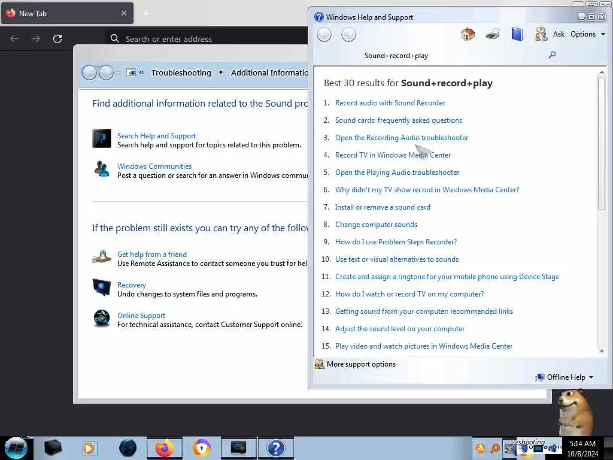Viewport: 613px width, 460px height.
Task: Click Firefox reload page icon
Action: 57,39
